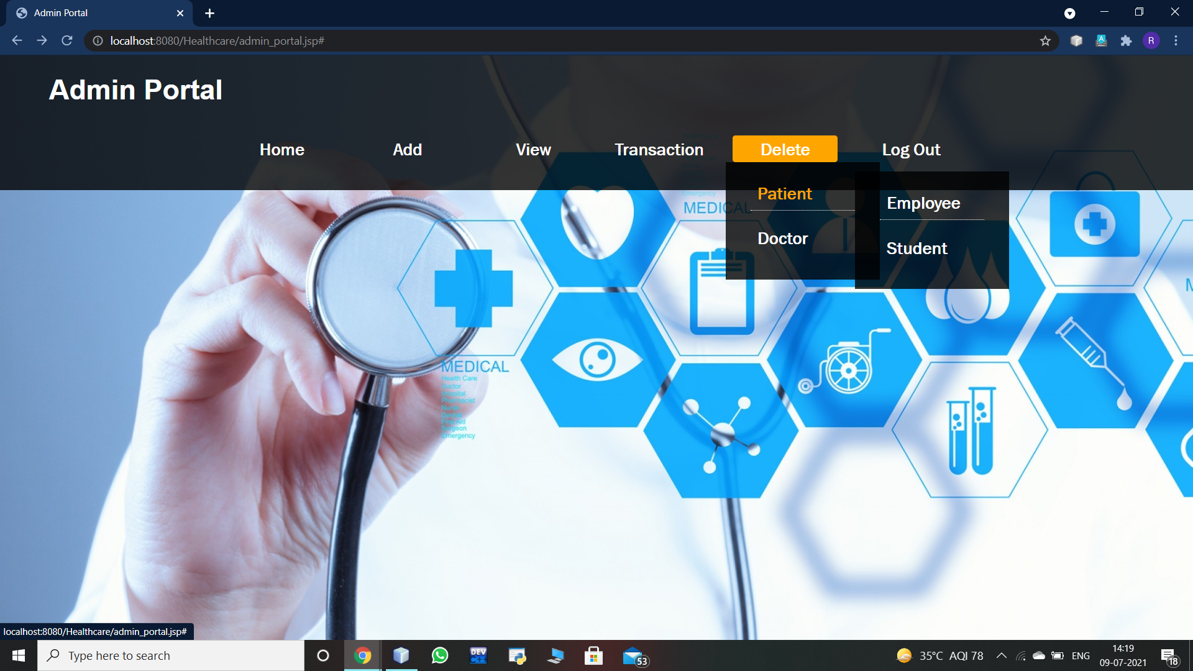1193x671 pixels.
Task: Check the battery tray icon
Action: pos(1058,655)
